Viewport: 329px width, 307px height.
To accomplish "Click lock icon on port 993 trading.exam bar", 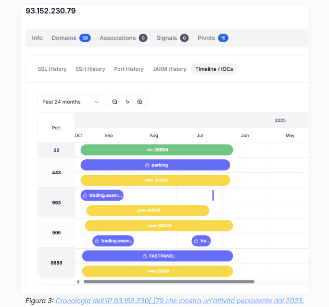I will 85,195.
